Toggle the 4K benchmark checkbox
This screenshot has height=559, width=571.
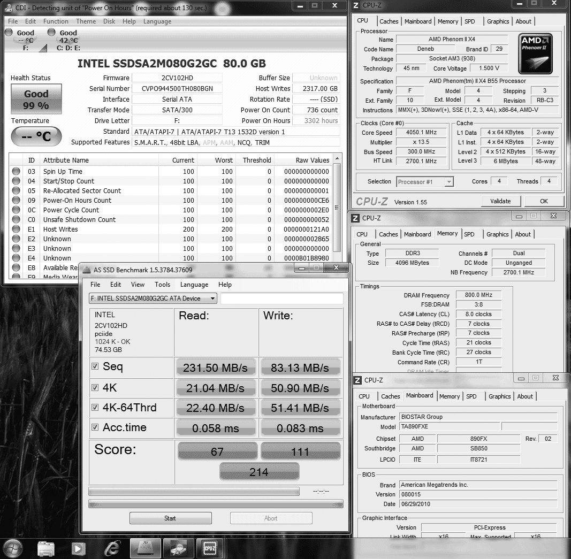pos(95,388)
